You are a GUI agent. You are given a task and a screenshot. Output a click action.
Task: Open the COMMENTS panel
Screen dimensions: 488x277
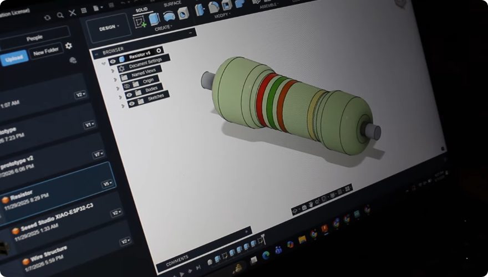tap(177, 260)
